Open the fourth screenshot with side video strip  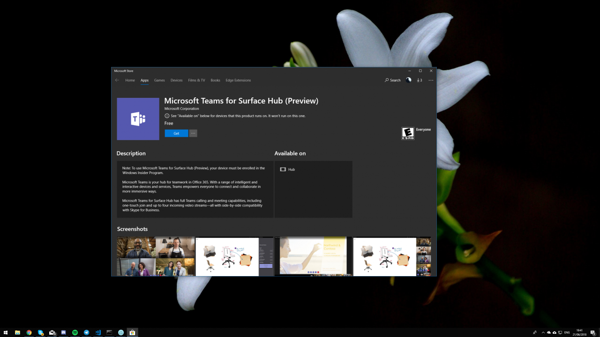(x=392, y=256)
